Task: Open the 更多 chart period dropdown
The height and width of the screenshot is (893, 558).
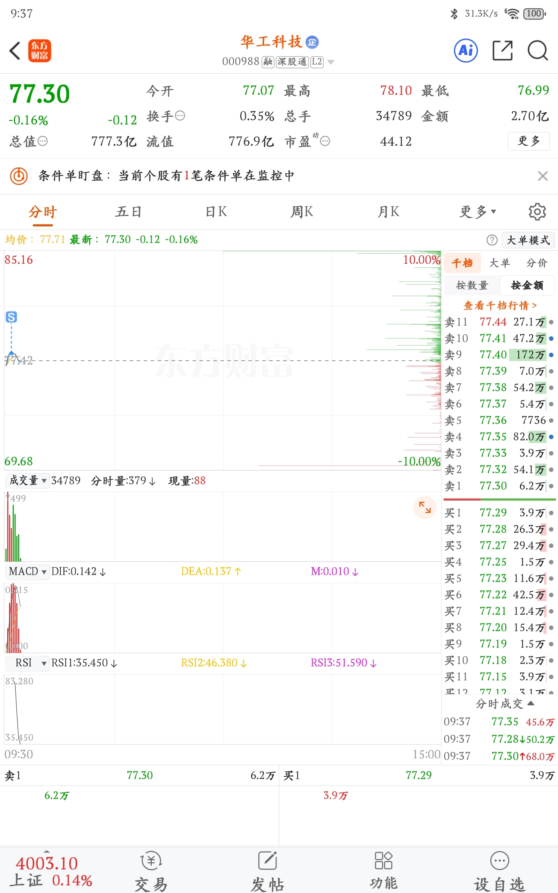Action: pos(477,212)
